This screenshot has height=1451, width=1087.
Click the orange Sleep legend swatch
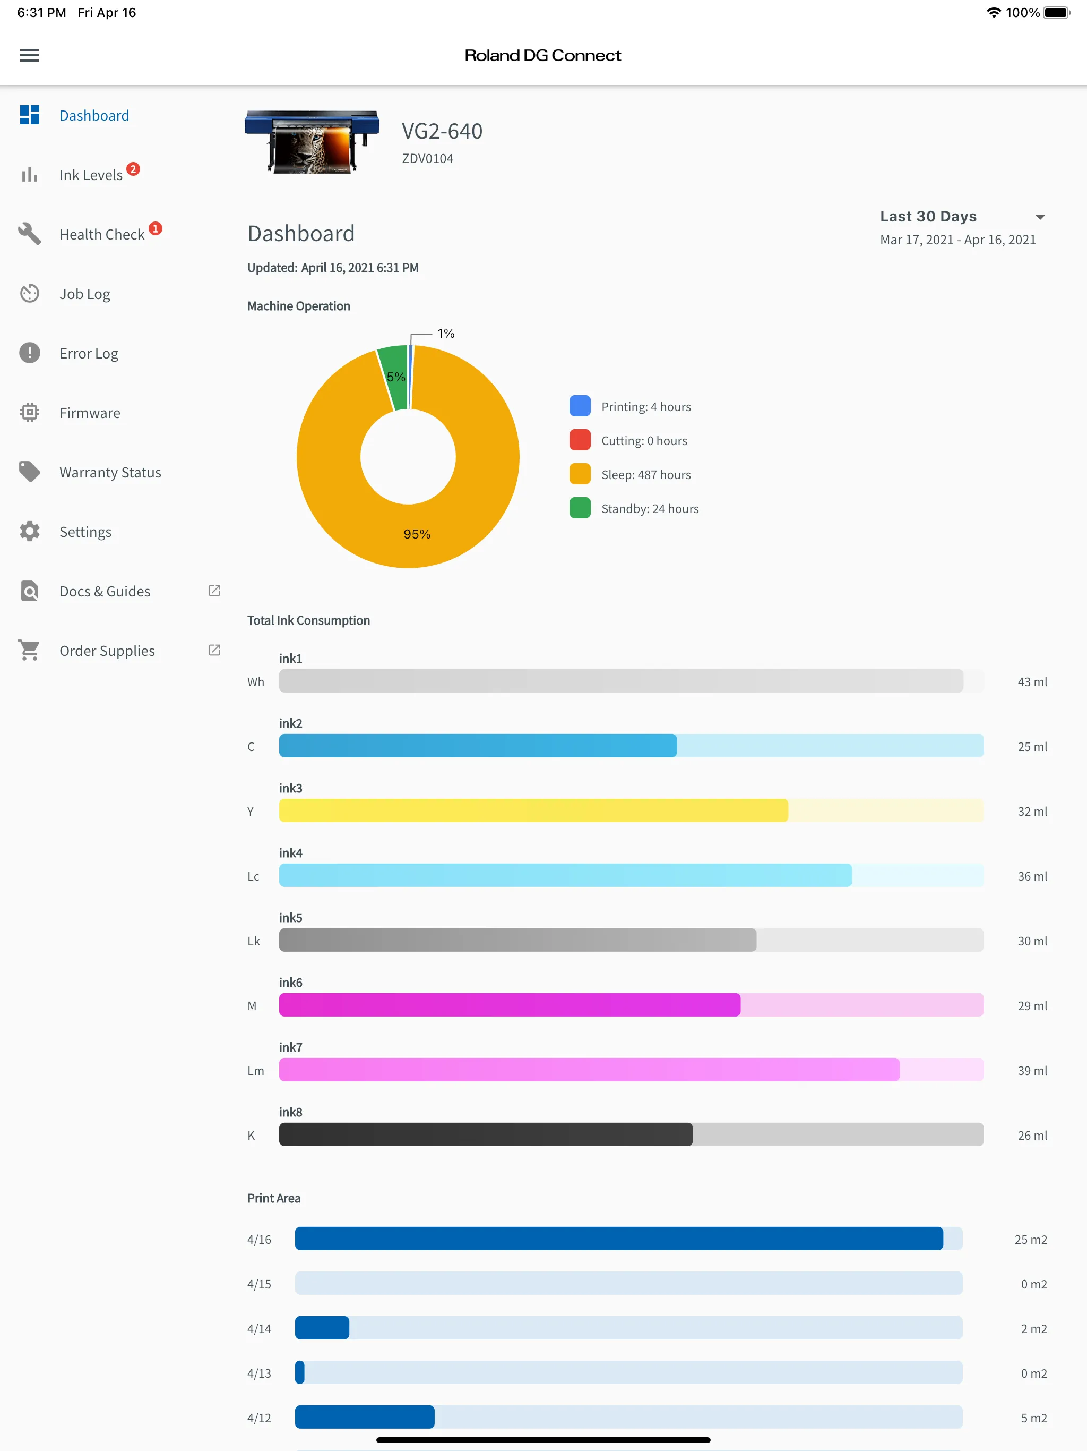coord(580,474)
